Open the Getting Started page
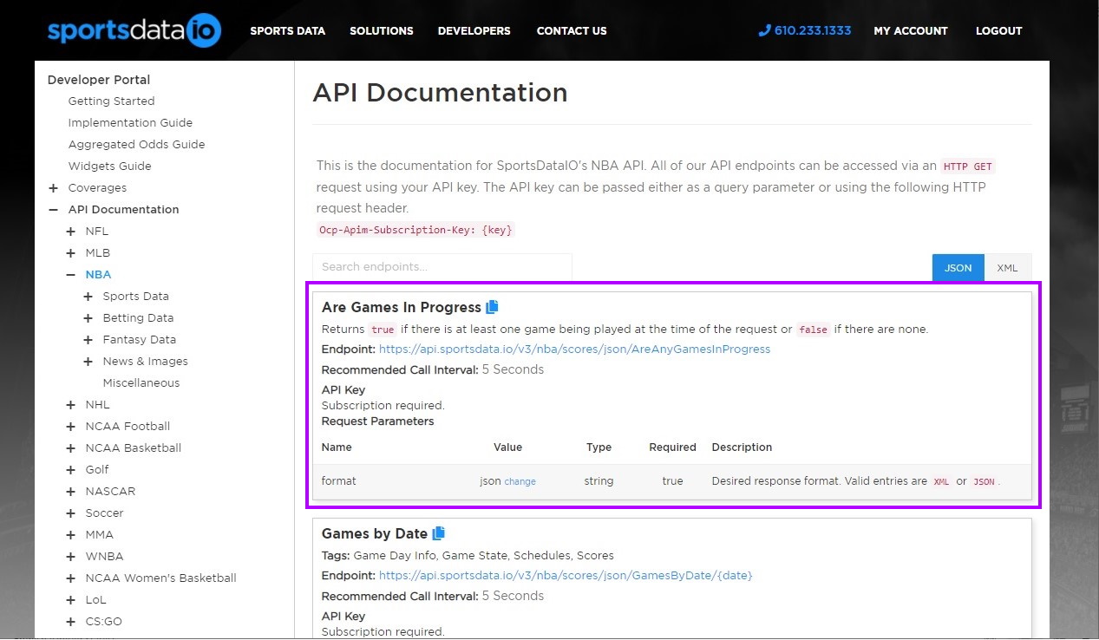Viewport: 1099px width, 640px height. [x=111, y=101]
